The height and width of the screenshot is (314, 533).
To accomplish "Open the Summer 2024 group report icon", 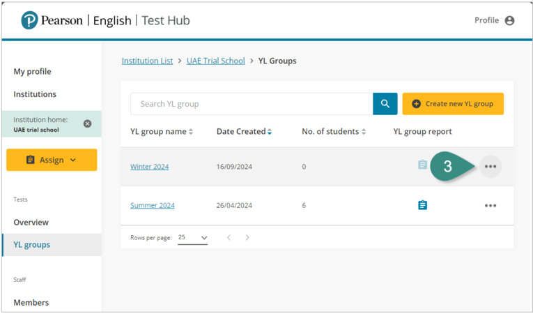I will click(x=422, y=205).
